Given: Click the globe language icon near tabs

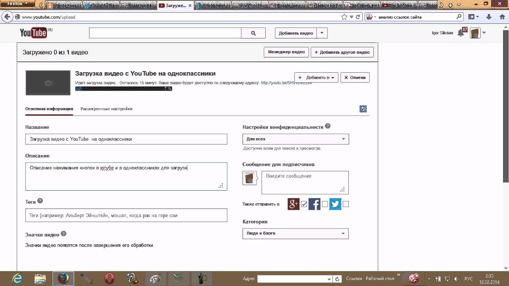Looking at the screenshot, I should 363,109.
